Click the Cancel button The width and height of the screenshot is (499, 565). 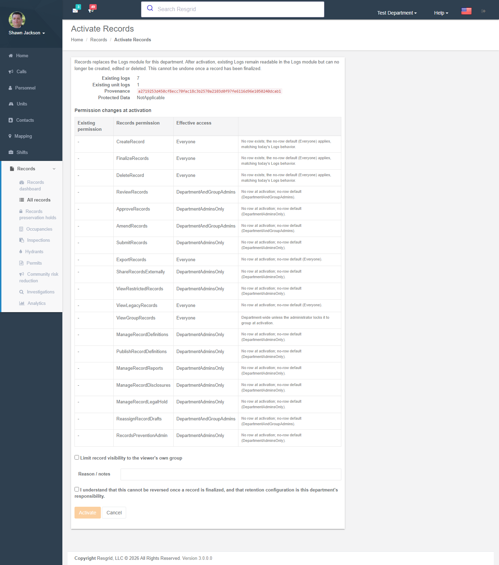(x=114, y=513)
